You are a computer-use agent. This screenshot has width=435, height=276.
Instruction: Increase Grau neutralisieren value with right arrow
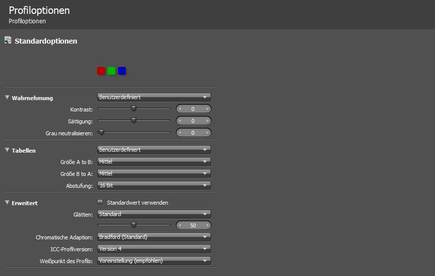208,133
